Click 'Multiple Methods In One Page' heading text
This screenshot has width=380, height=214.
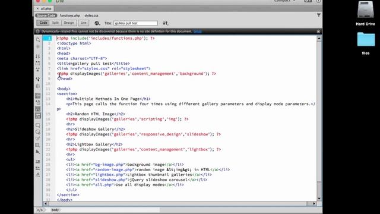[x=107, y=99]
